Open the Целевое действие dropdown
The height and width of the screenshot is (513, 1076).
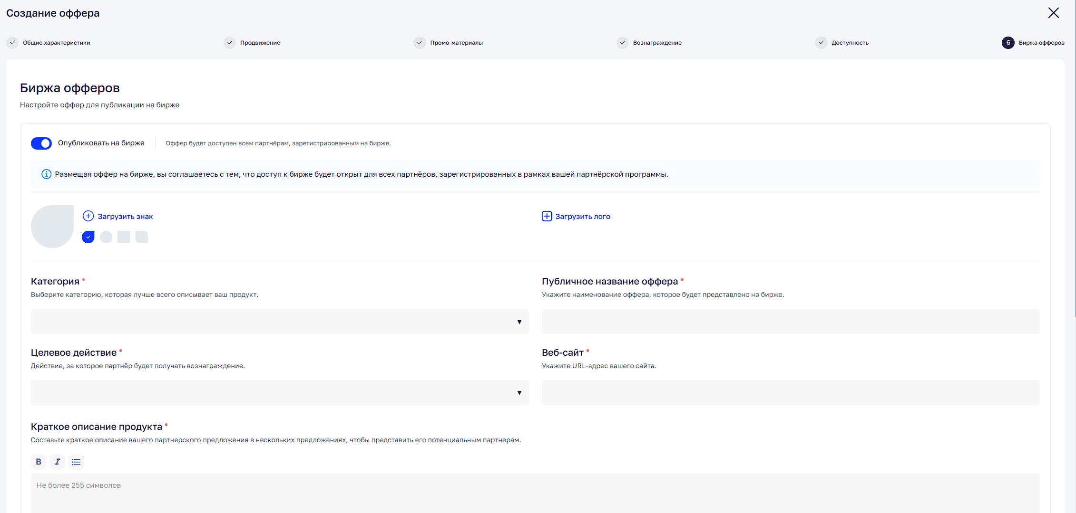click(x=280, y=392)
